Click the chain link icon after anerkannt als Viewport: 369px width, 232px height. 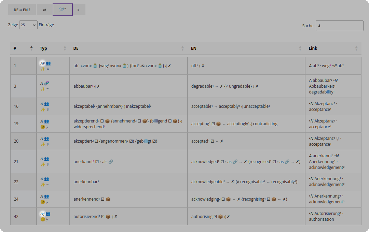(x=111, y=162)
